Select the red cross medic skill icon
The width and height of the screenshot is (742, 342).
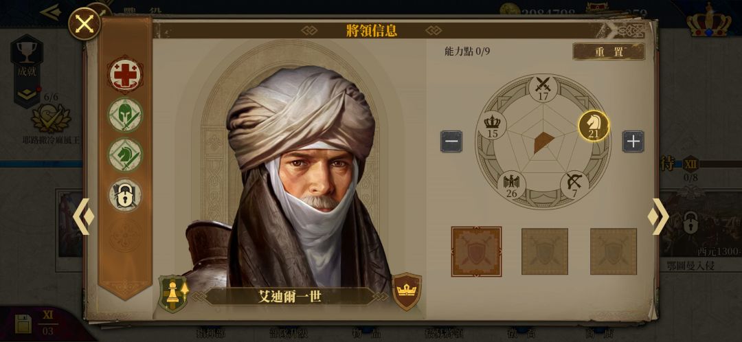click(125, 74)
